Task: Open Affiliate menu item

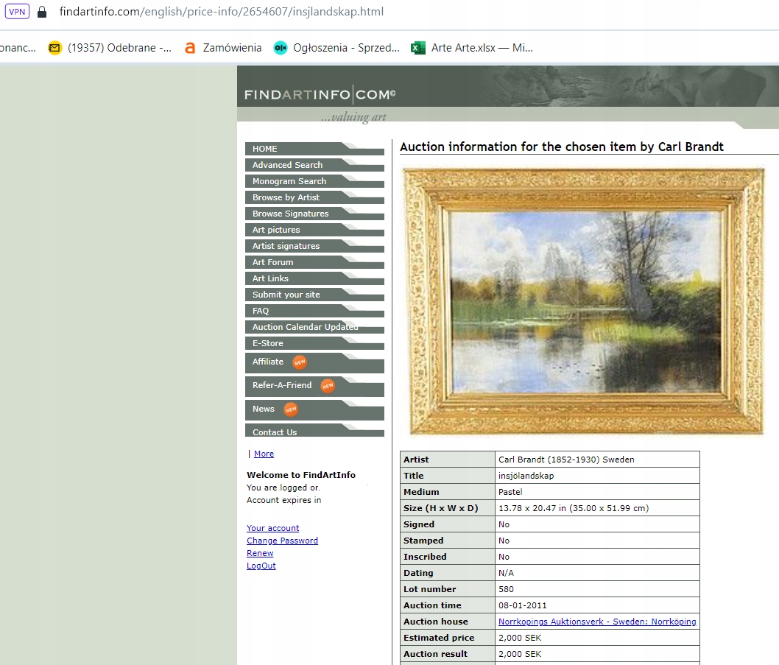Action: [x=314, y=363]
